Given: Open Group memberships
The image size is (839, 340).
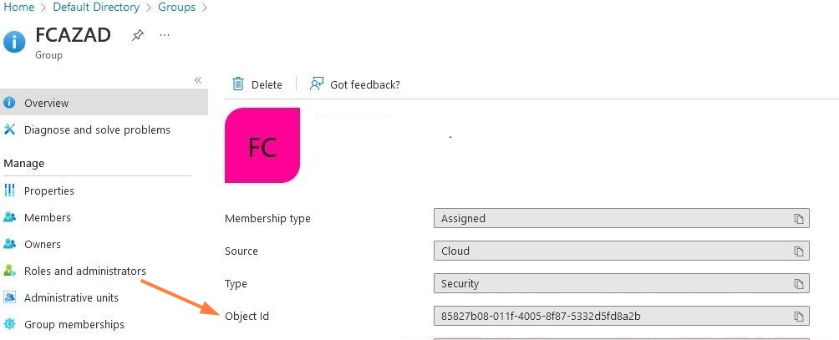Looking at the screenshot, I should coord(74,325).
